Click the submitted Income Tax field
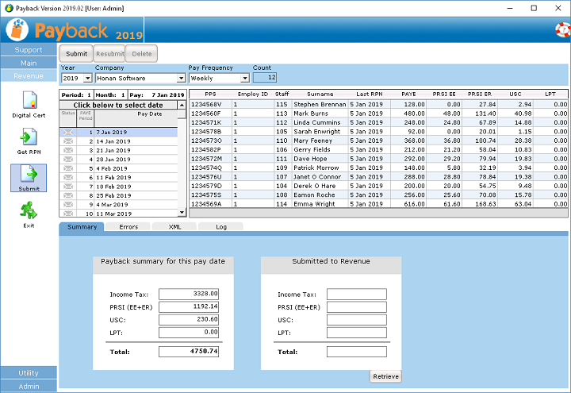This screenshot has height=393, width=571. coord(356,295)
